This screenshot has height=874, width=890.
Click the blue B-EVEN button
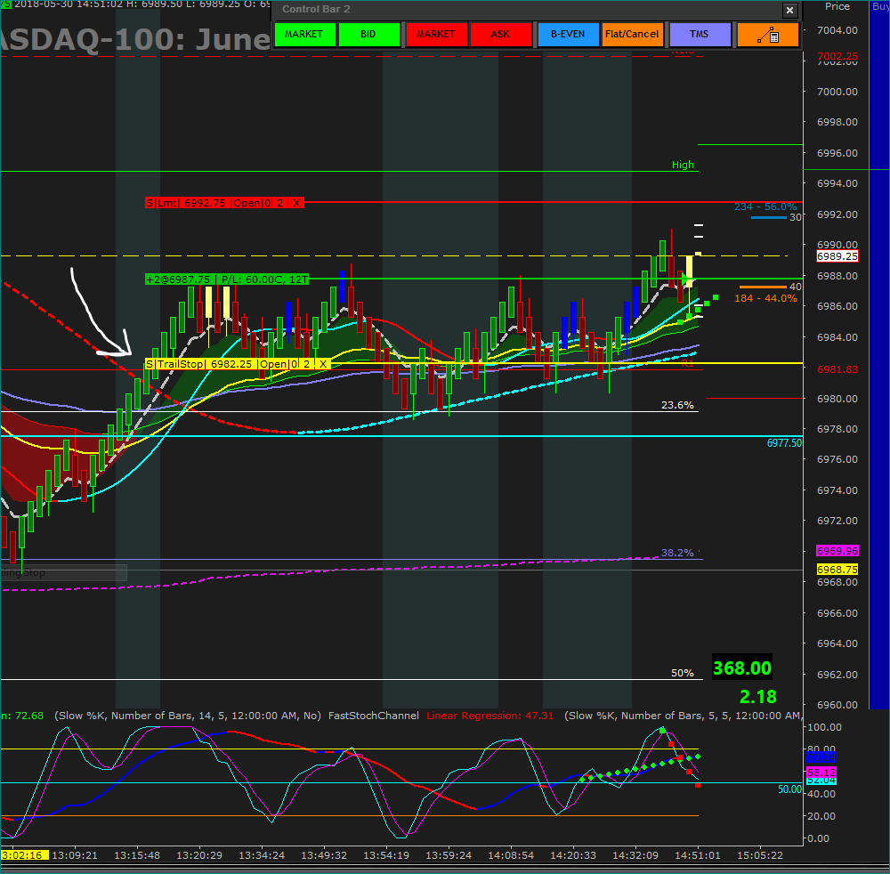(x=568, y=35)
